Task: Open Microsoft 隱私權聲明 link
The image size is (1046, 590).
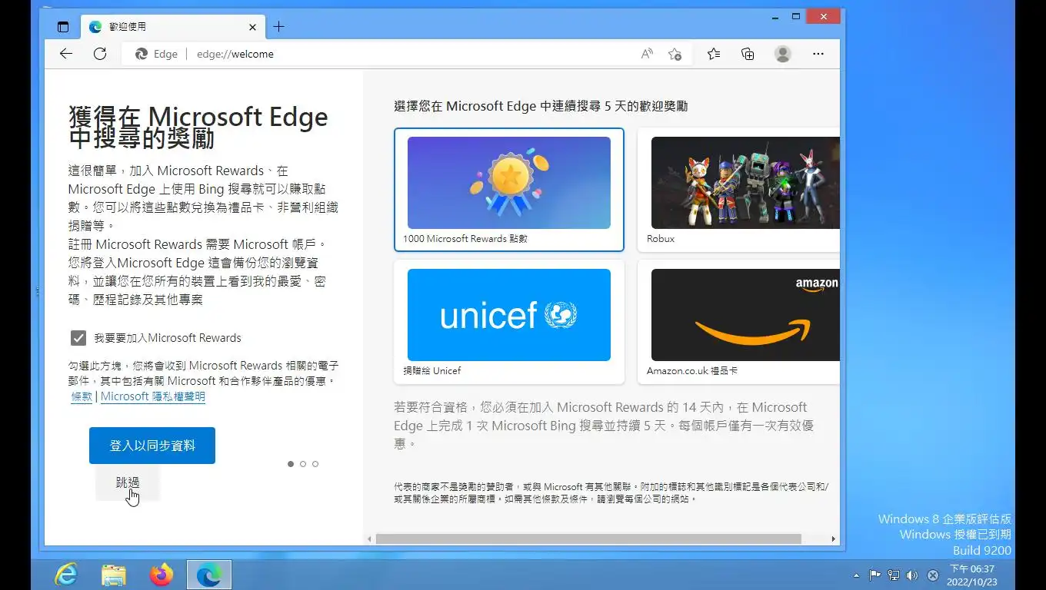Action: (x=153, y=396)
